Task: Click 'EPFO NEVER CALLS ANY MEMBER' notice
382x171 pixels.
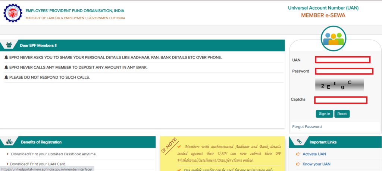Action: click(x=78, y=67)
